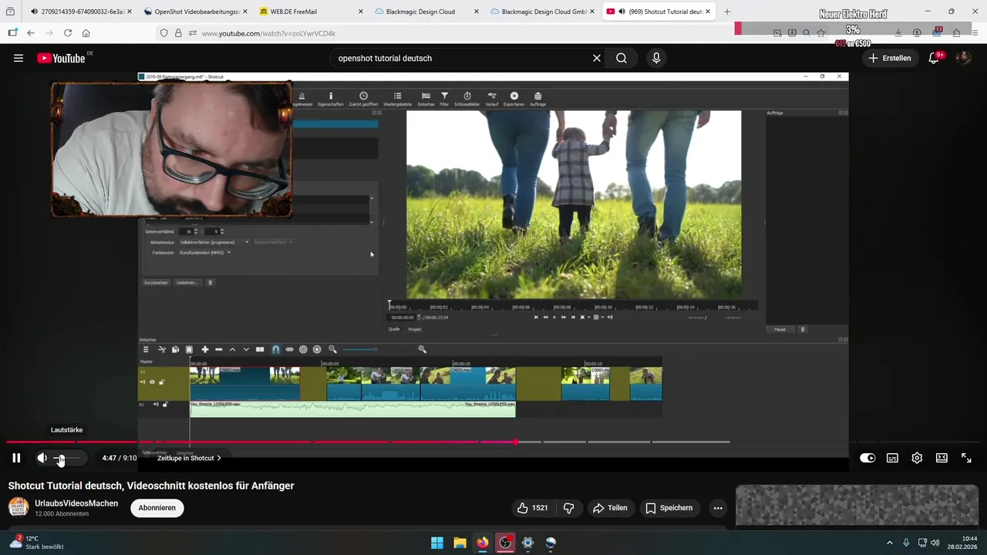Open the UrlaubsVideosMachen channel link
987x555 pixels.
pyautogui.click(x=76, y=503)
